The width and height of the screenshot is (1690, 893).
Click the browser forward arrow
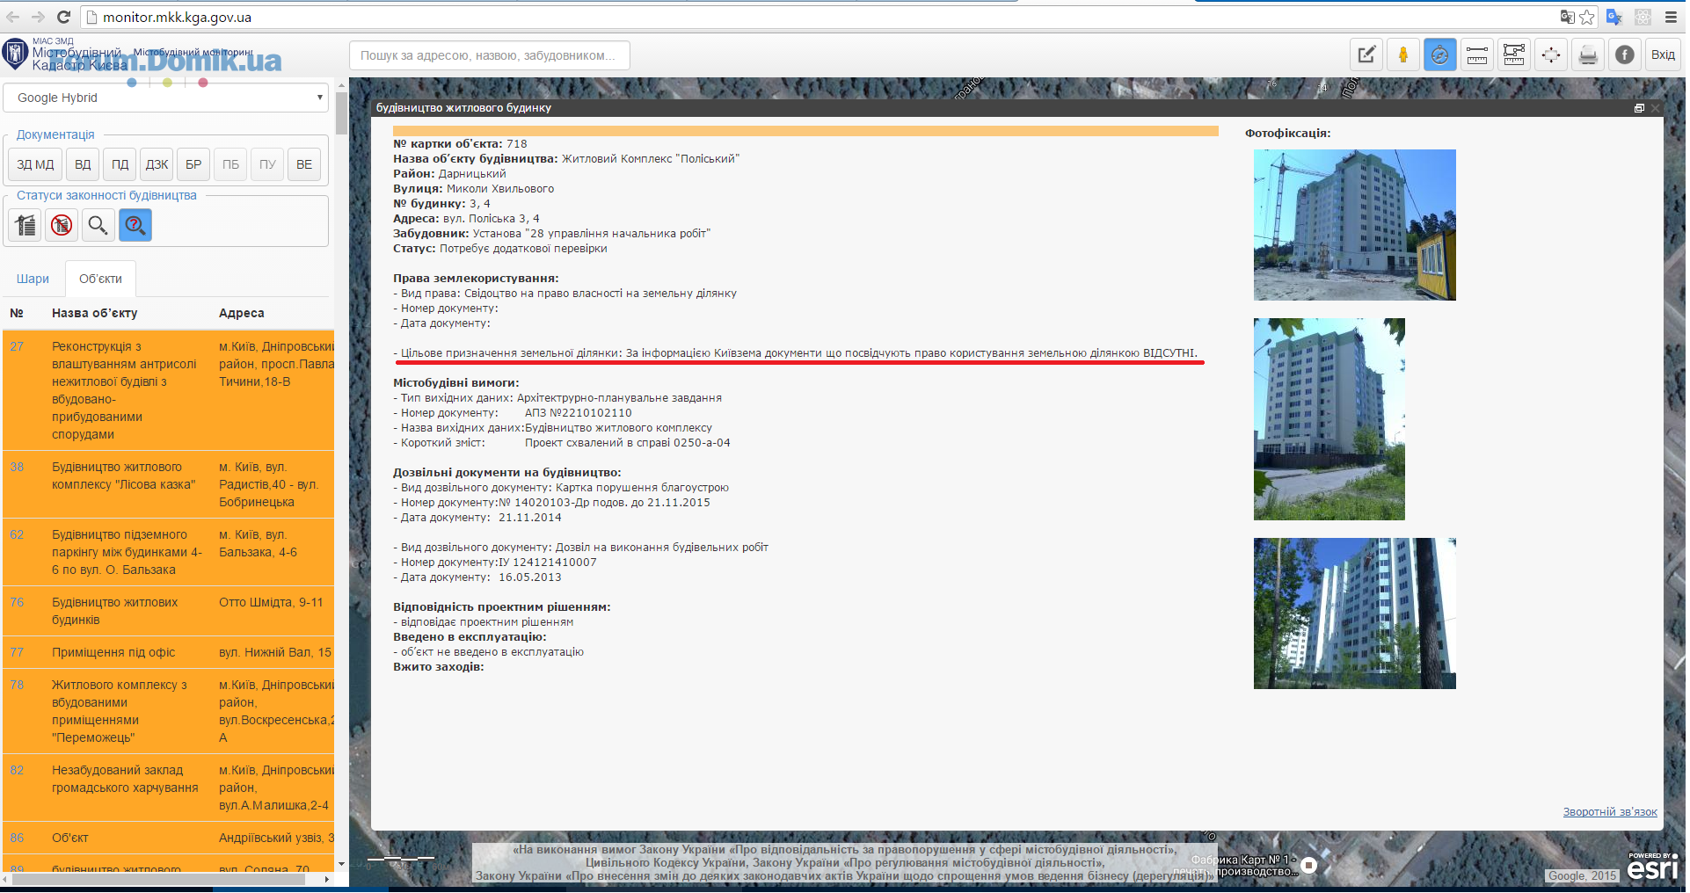click(38, 17)
